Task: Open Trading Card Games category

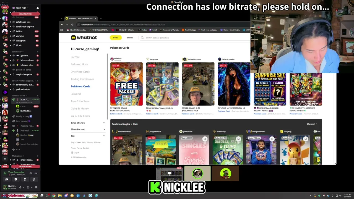Action: tap(82, 79)
